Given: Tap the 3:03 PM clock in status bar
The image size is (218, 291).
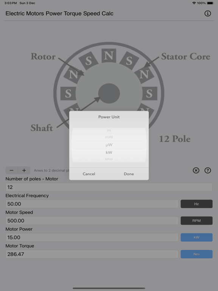Looking at the screenshot, I should point(11,3).
